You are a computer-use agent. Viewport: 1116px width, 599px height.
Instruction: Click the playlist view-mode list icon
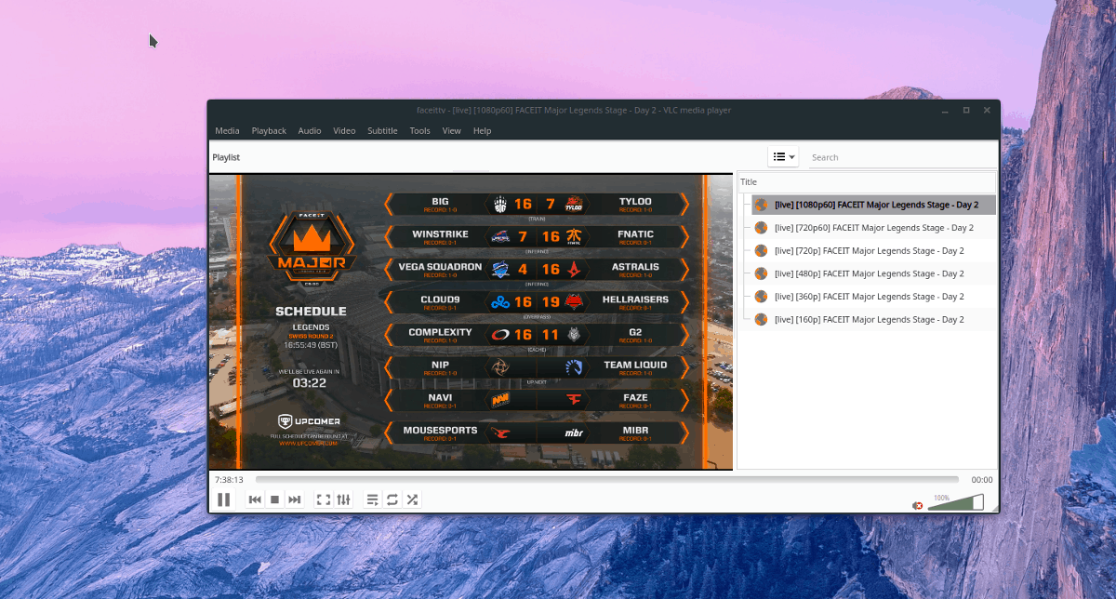[x=777, y=156]
